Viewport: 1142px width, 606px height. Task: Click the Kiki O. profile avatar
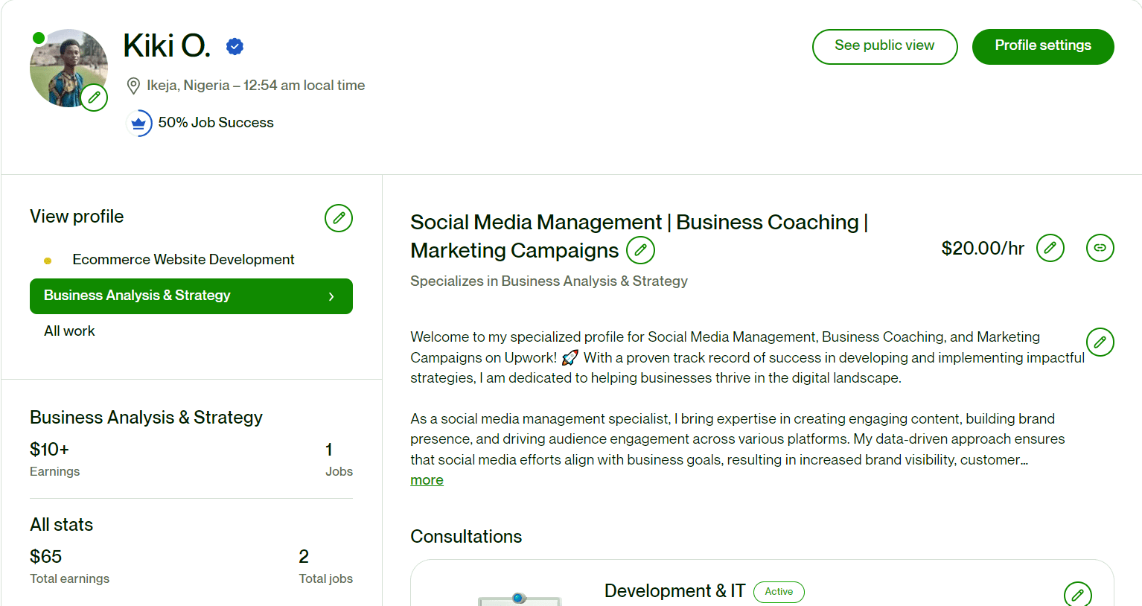click(x=66, y=66)
